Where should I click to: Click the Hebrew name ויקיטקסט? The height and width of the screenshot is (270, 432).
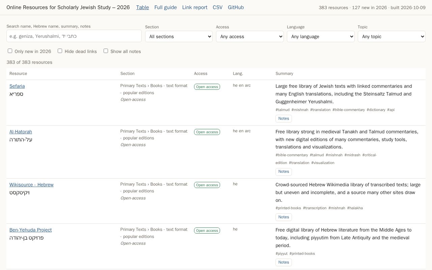tap(20, 193)
